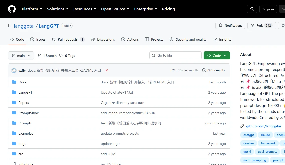Click the Papers folder icon
Image resolution: width=285 pixels, height=165 pixels.
14,103
